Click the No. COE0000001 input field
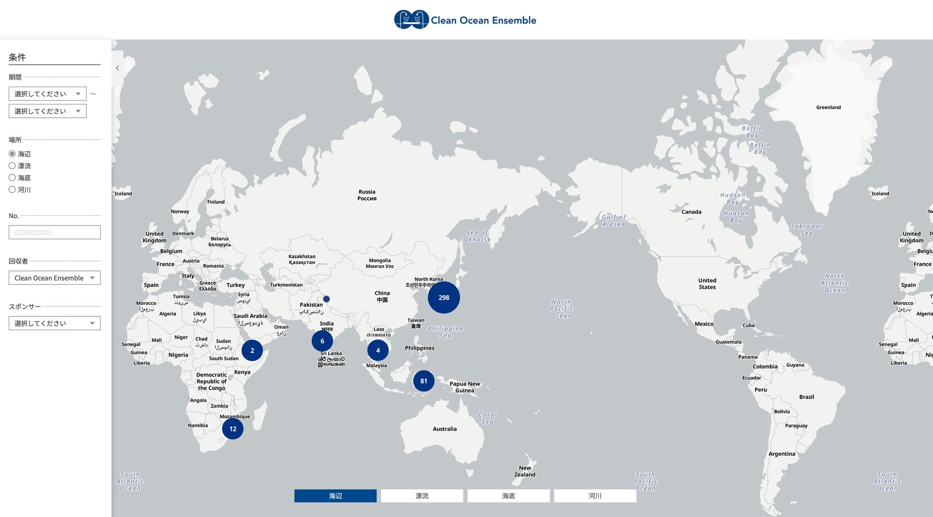 (x=55, y=232)
